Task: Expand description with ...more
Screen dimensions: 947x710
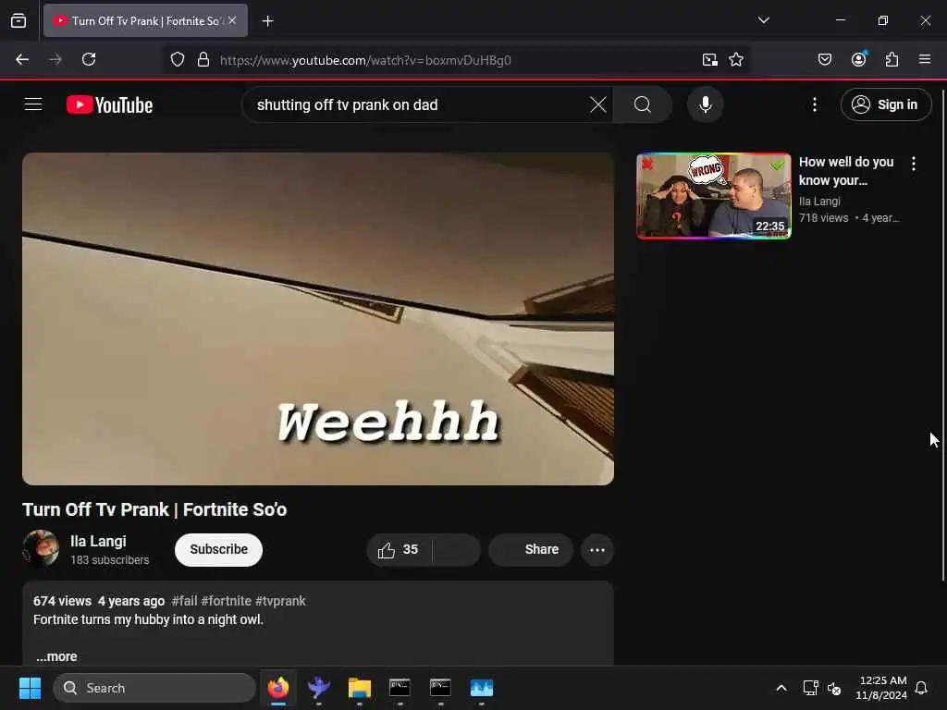Action: tap(56, 656)
